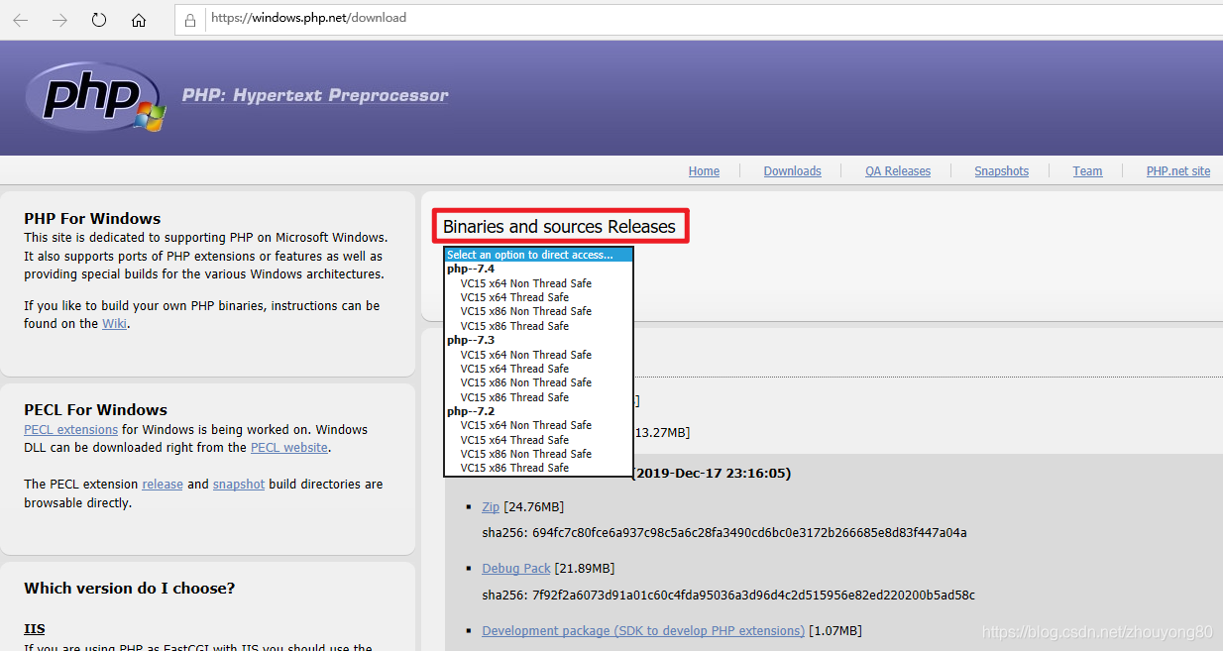The image size is (1223, 651).
Task: Click the browser home icon
Action: (x=139, y=20)
